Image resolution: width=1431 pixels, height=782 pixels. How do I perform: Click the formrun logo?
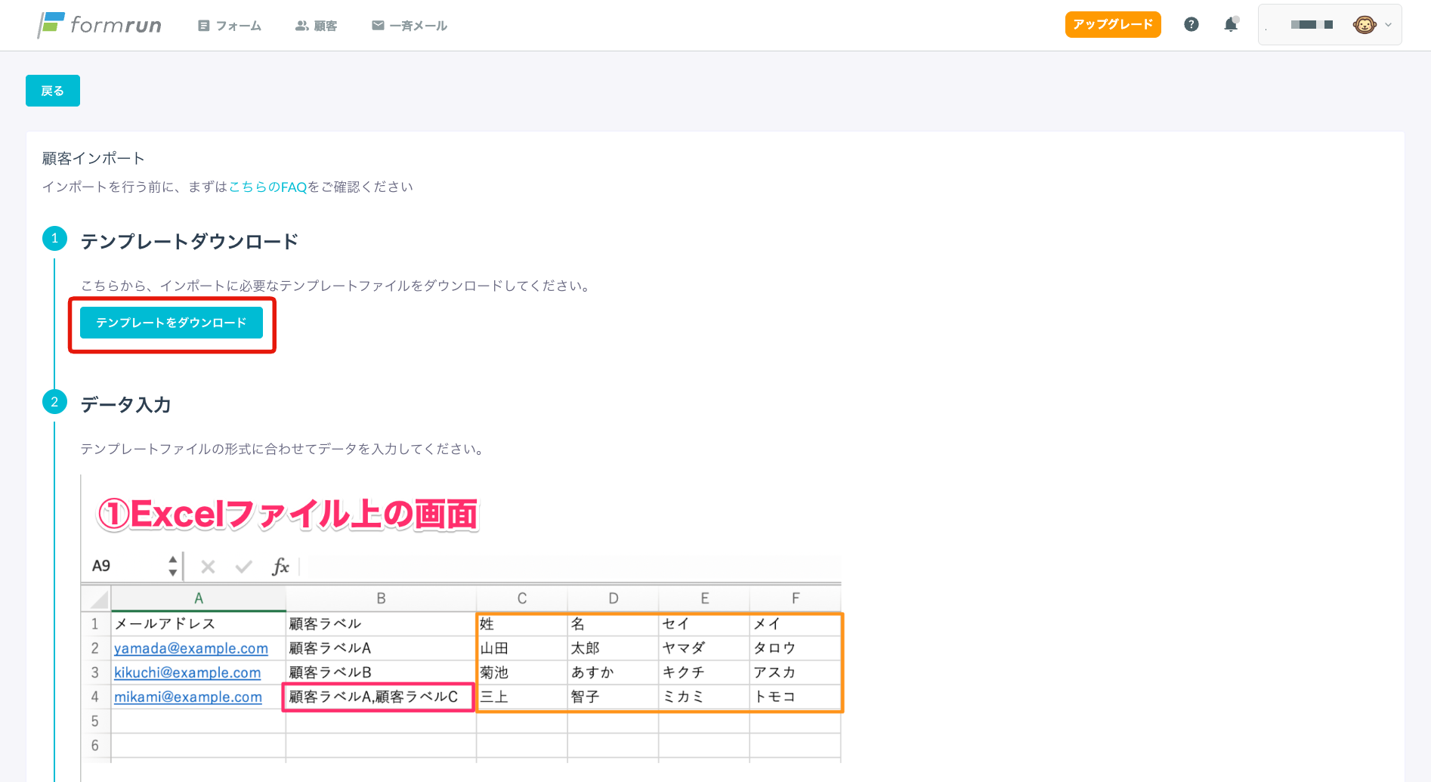click(x=100, y=25)
